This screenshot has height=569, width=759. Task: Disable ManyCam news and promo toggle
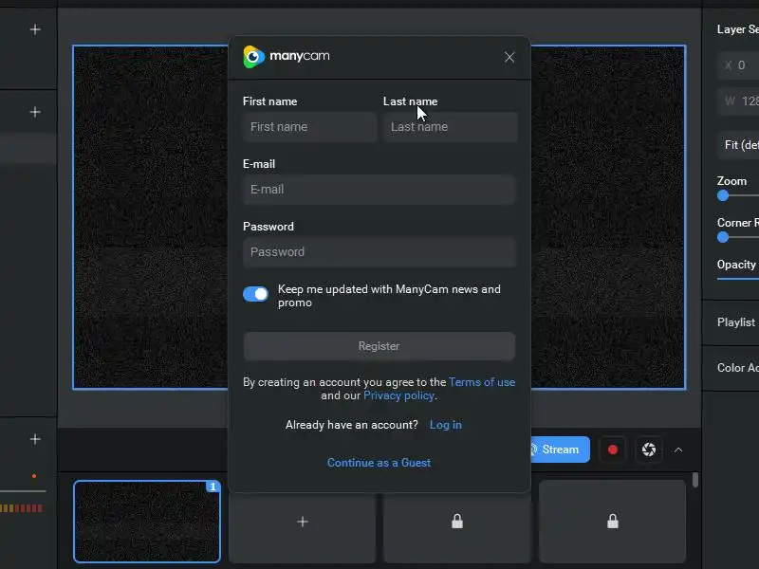[x=255, y=294]
